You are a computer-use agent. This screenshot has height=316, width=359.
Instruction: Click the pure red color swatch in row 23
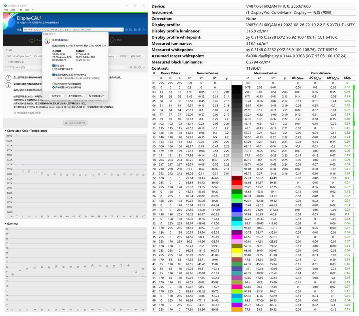coord(237,183)
